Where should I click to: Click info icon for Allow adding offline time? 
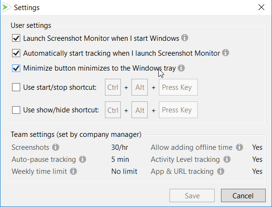[239, 147]
